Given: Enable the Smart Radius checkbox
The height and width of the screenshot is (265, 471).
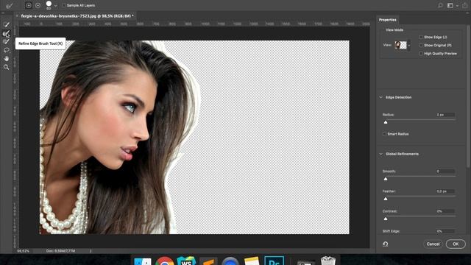Looking at the screenshot, I should [384, 134].
